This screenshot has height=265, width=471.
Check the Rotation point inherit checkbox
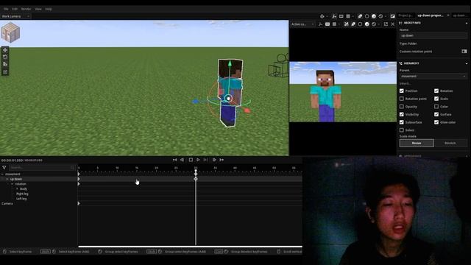(402, 99)
